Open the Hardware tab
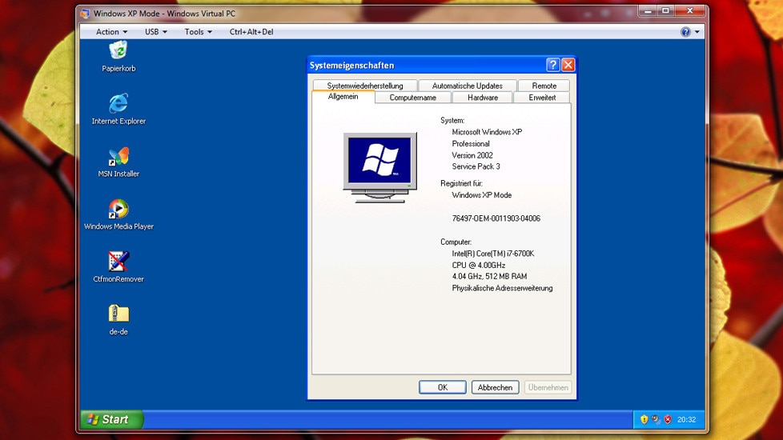 pos(483,98)
